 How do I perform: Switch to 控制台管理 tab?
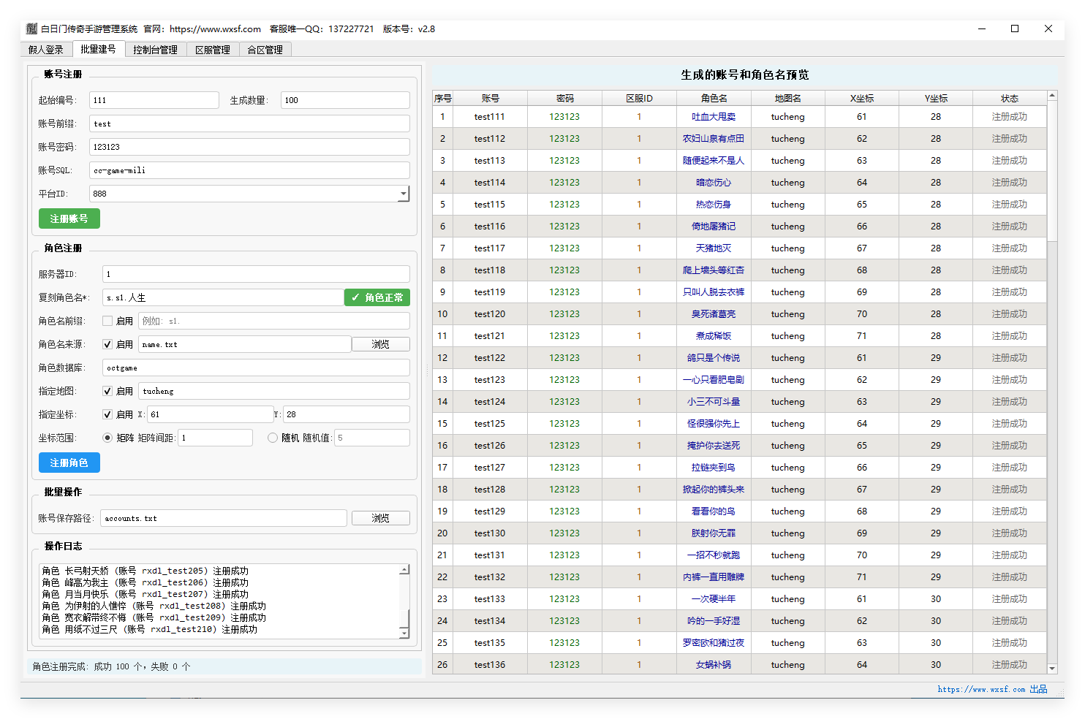(x=155, y=50)
